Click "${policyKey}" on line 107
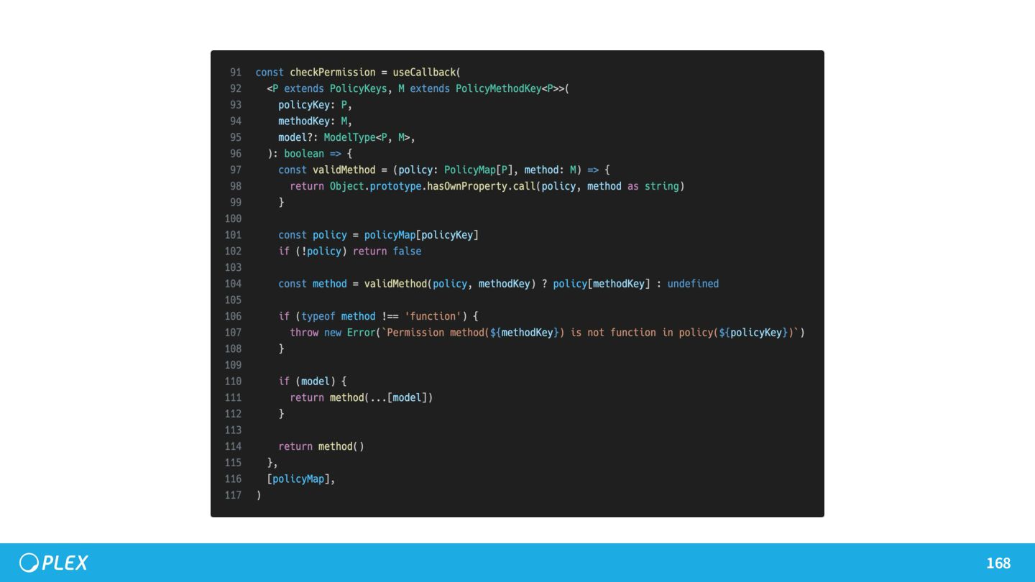 pyautogui.click(x=753, y=333)
